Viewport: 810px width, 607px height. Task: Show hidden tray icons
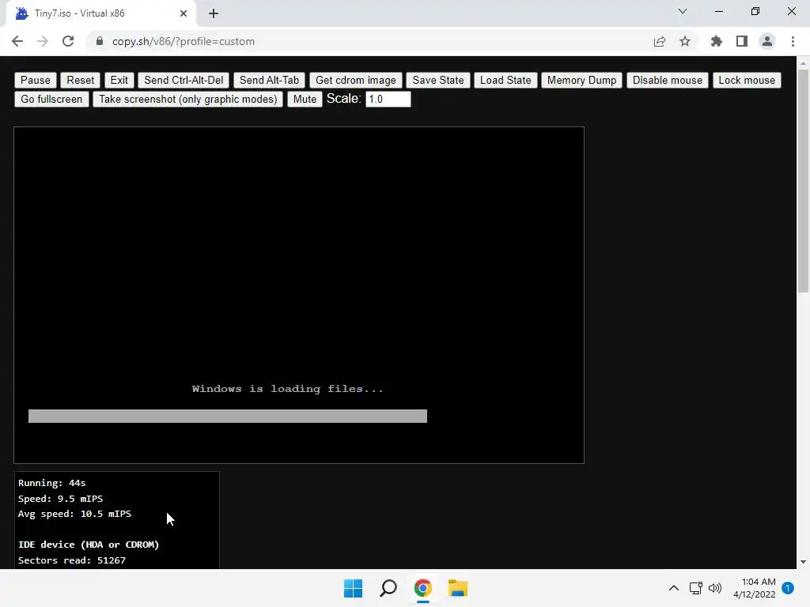(674, 588)
